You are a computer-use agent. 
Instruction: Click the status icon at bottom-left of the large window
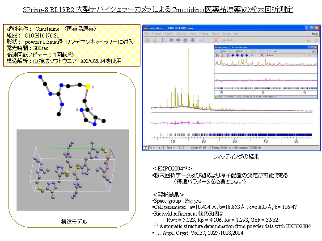click(145, 148)
